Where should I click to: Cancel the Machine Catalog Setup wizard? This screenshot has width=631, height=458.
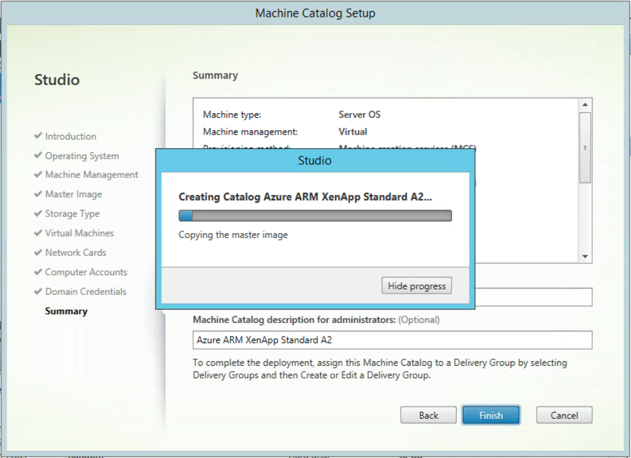pos(564,415)
